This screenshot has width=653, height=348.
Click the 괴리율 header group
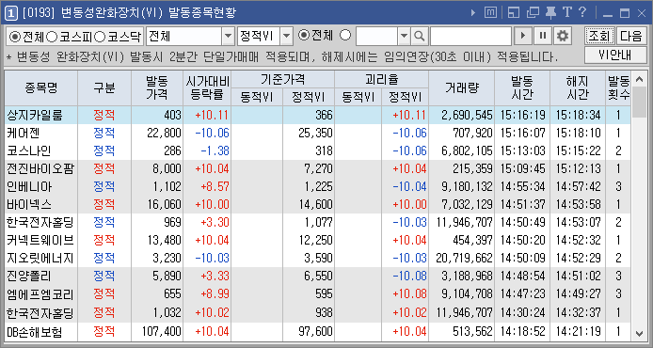point(381,79)
